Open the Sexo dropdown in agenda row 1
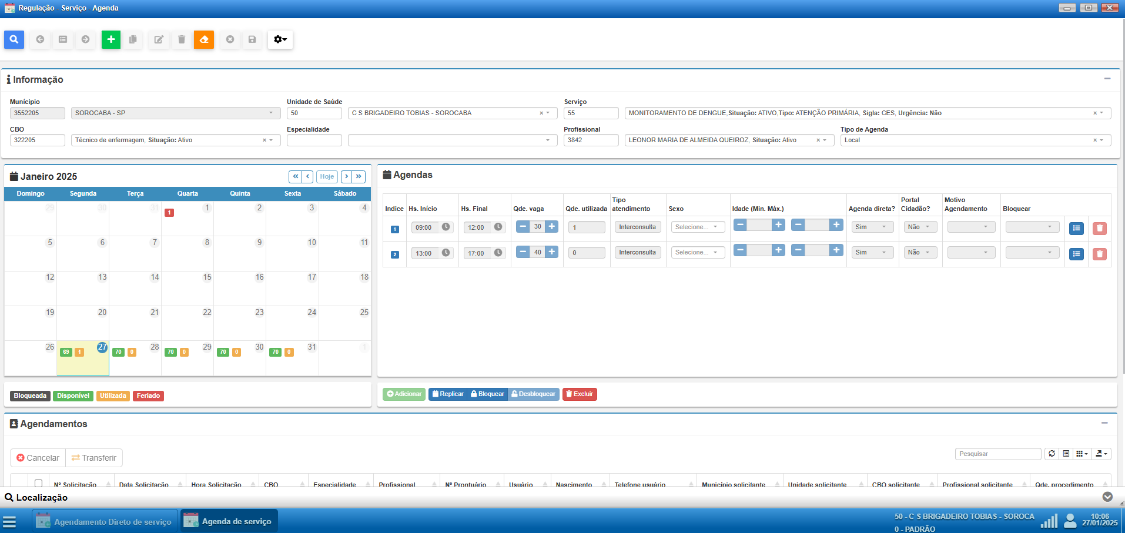 point(697,227)
